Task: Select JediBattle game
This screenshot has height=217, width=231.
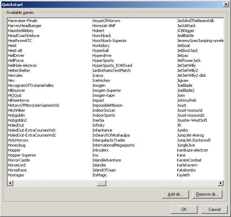Action: (x=185, y=36)
